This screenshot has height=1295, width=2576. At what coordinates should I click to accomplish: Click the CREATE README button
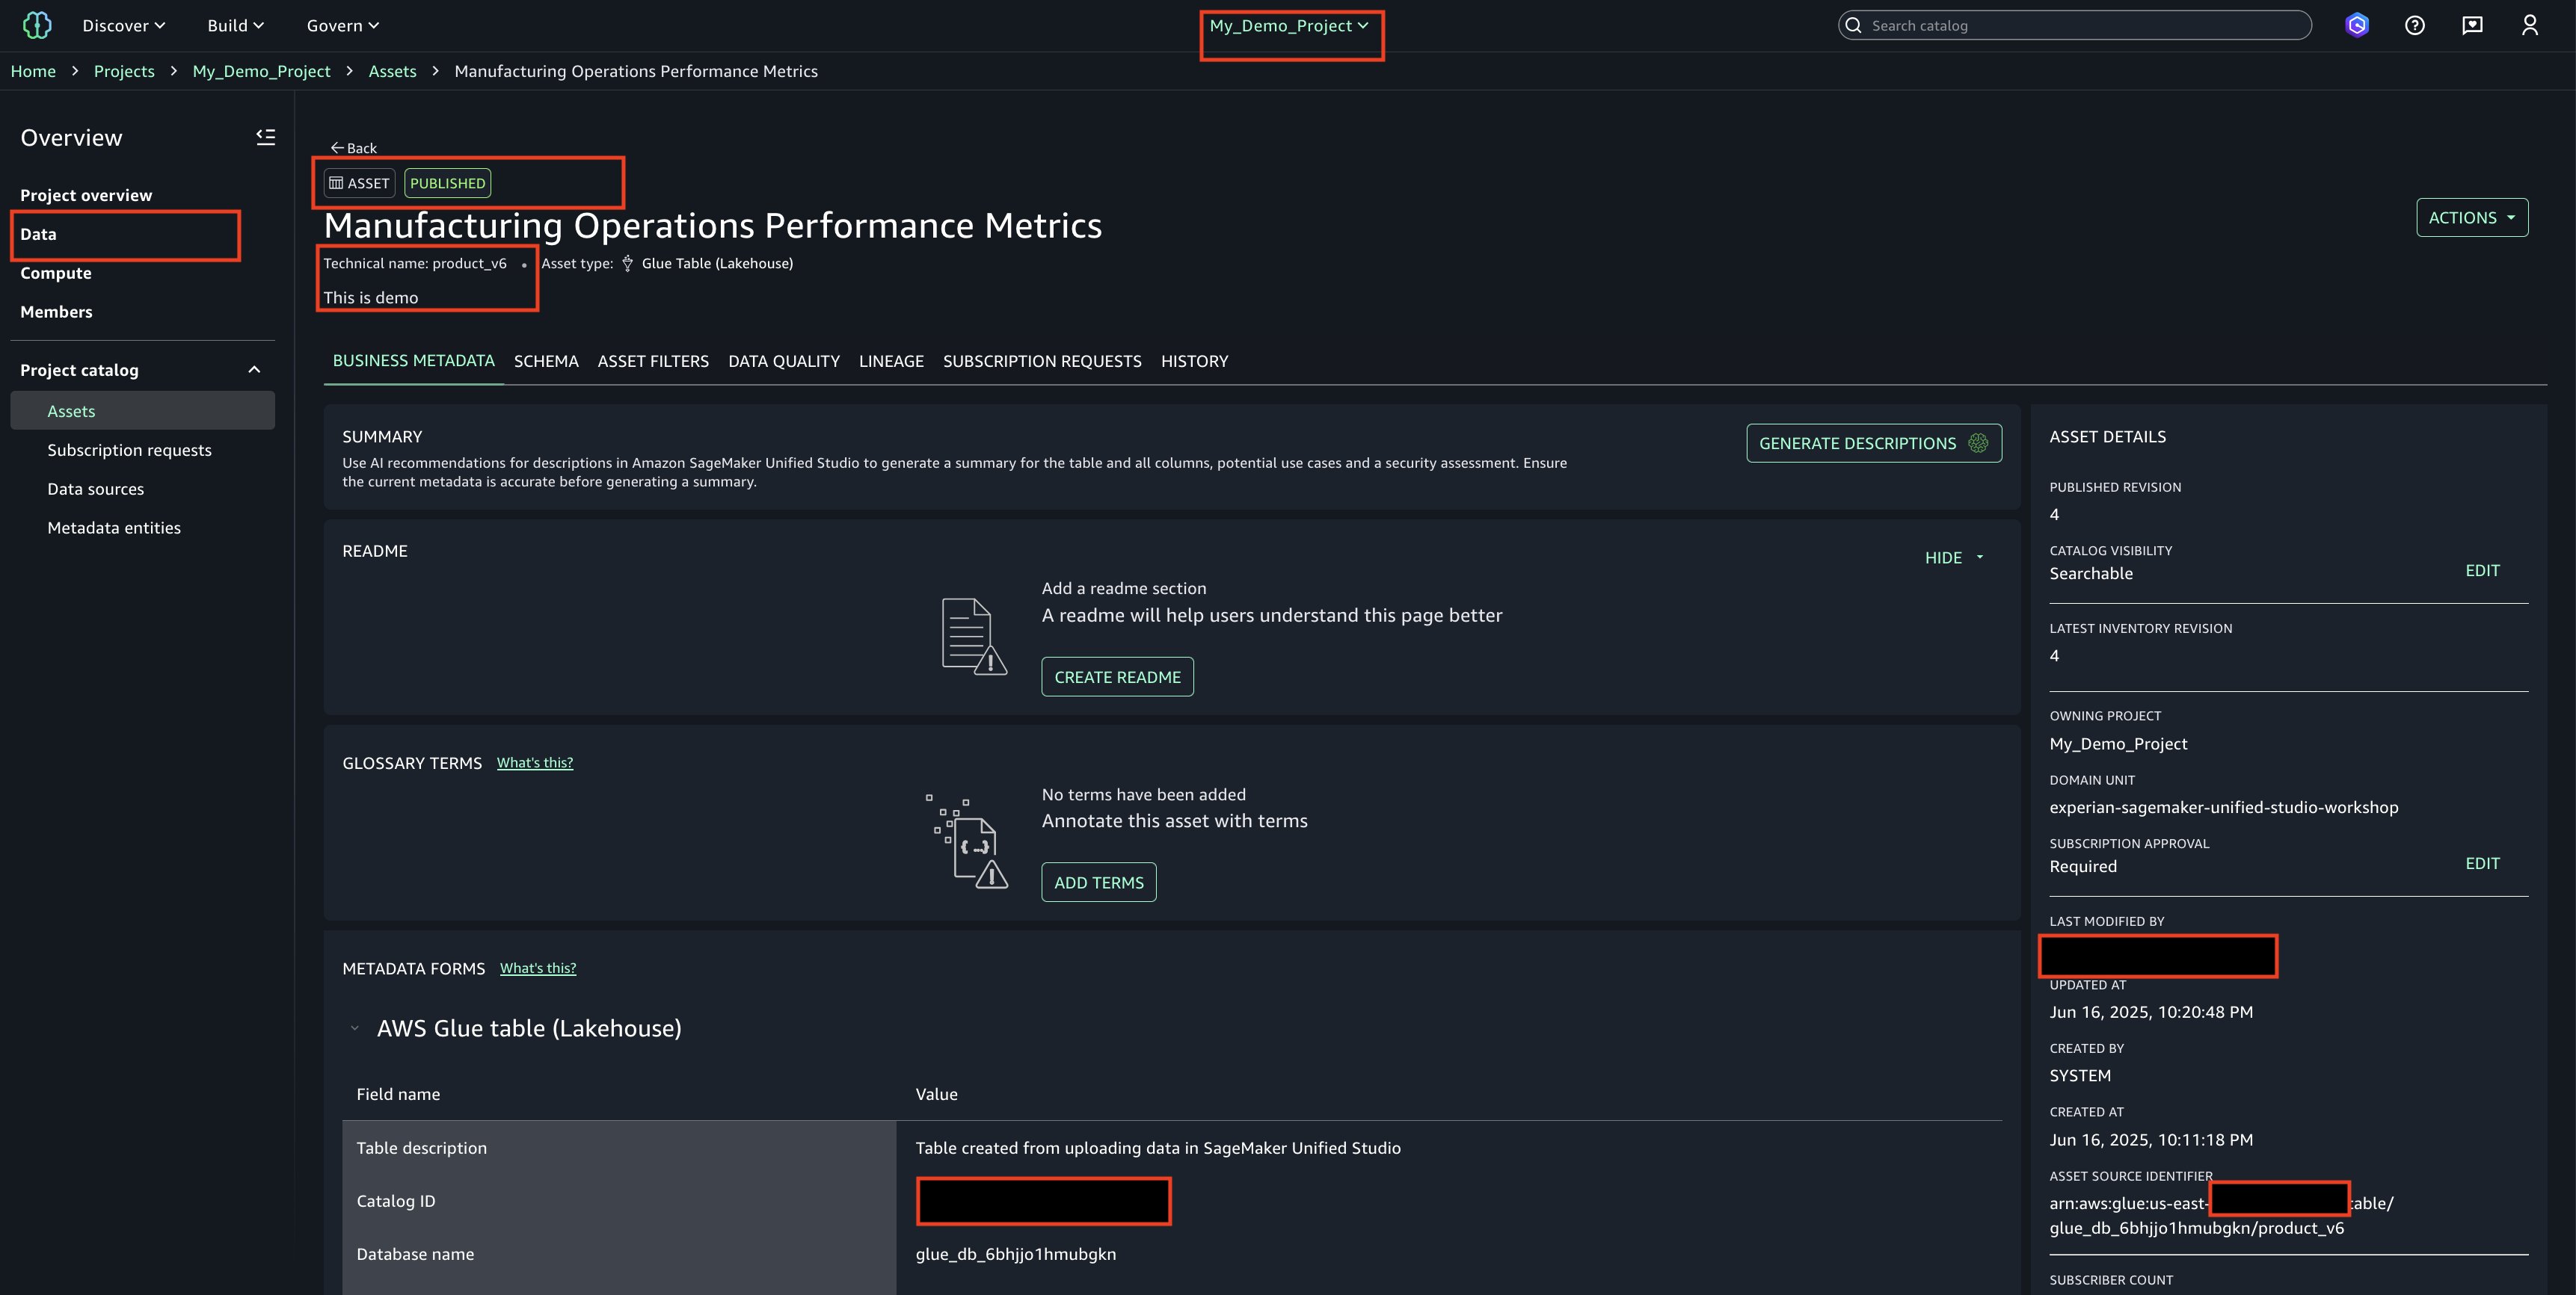pyautogui.click(x=1117, y=676)
